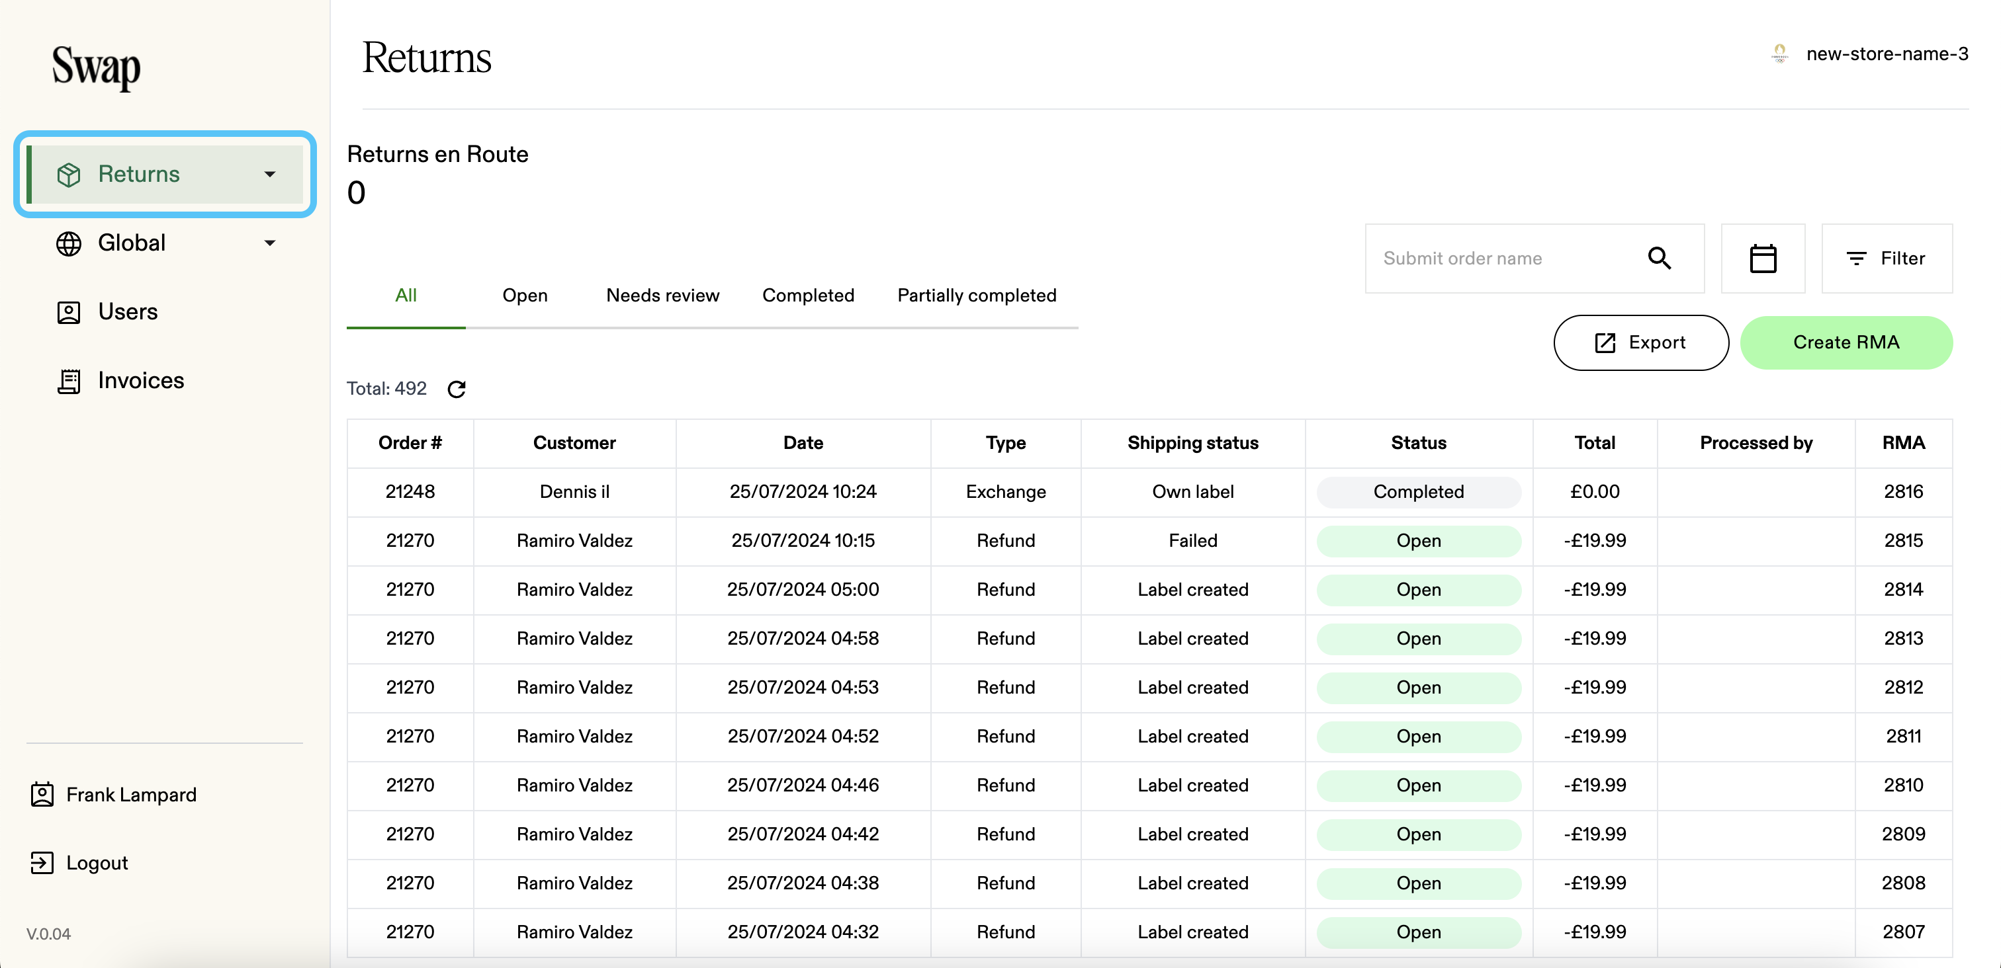Click date 25/07/2024 10:15
2001x968 pixels.
tap(803, 541)
